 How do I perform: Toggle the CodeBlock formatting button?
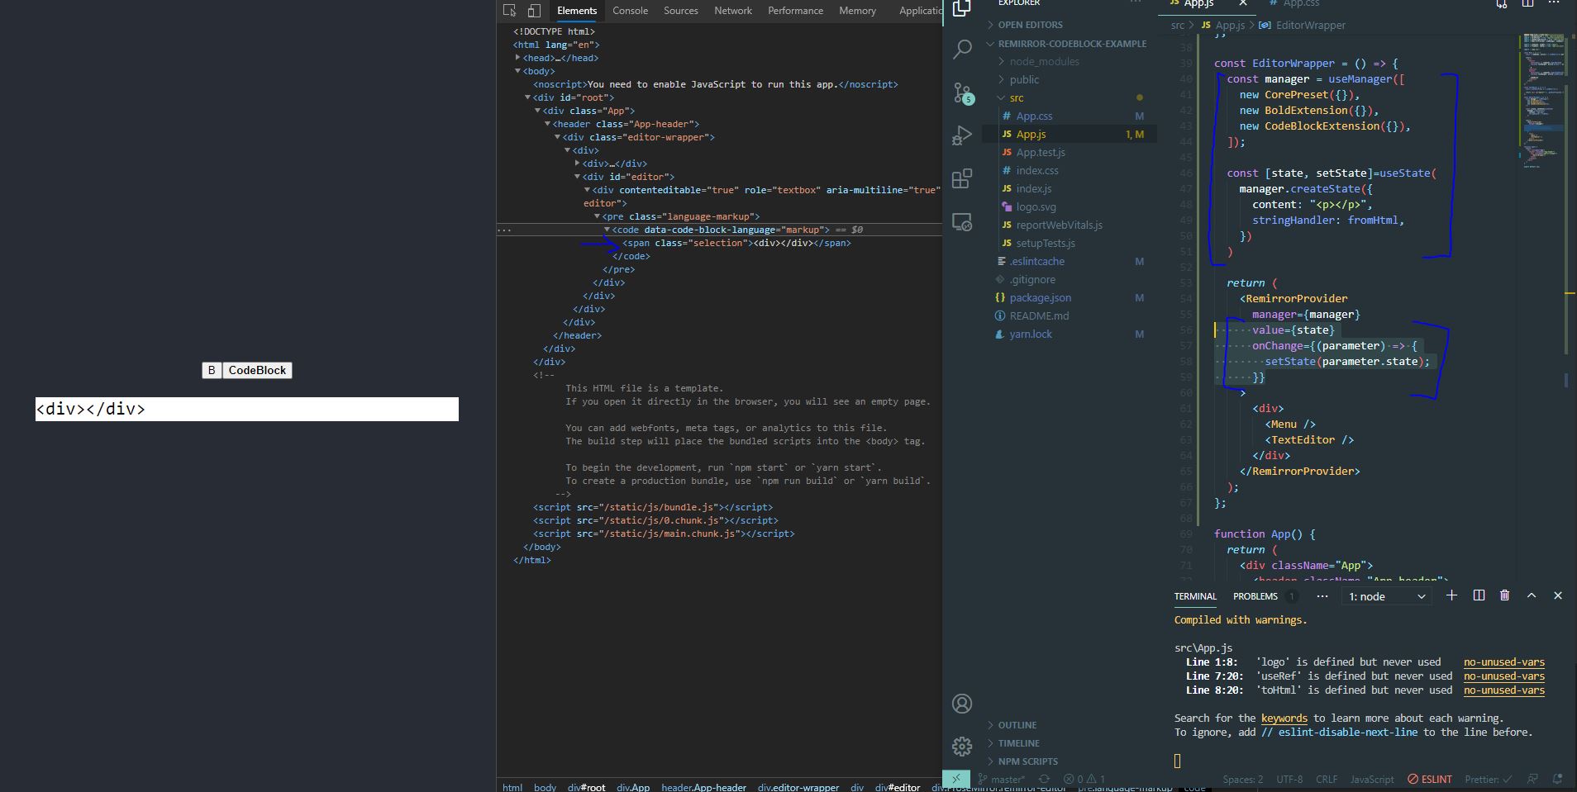click(x=256, y=370)
